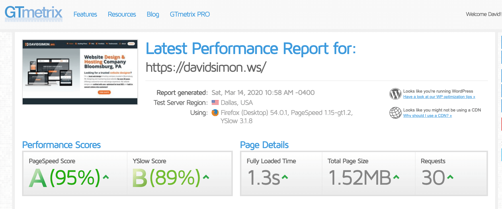Viewport: 502px width, 209px height.
Task: Go to the Blog page
Action: tap(153, 14)
